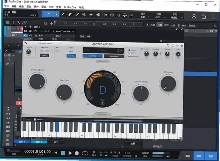Click the tempo 120.00 field
Image resolution: width=220 pixels, height=161 pixels.
[x=145, y=153]
